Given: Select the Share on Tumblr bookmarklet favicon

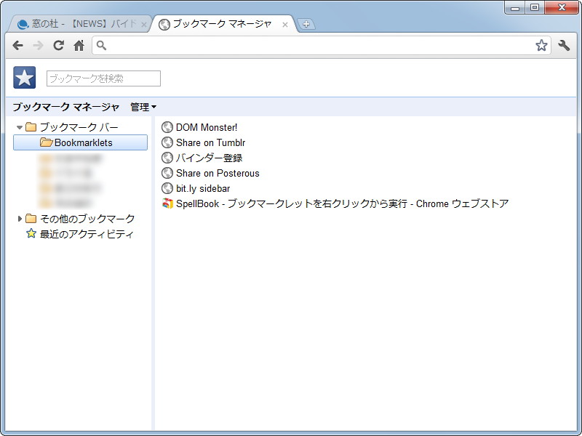Looking at the screenshot, I should pos(168,142).
